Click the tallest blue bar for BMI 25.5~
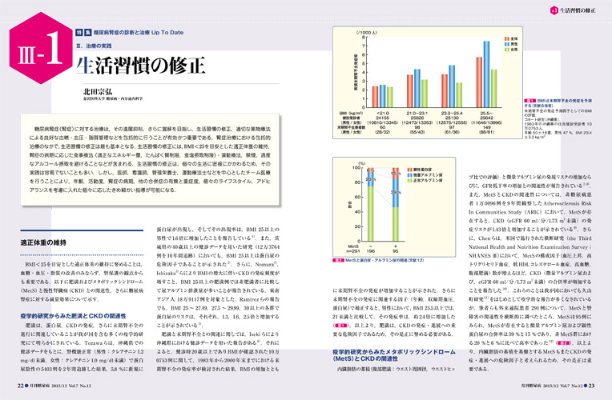 [x=486, y=74]
